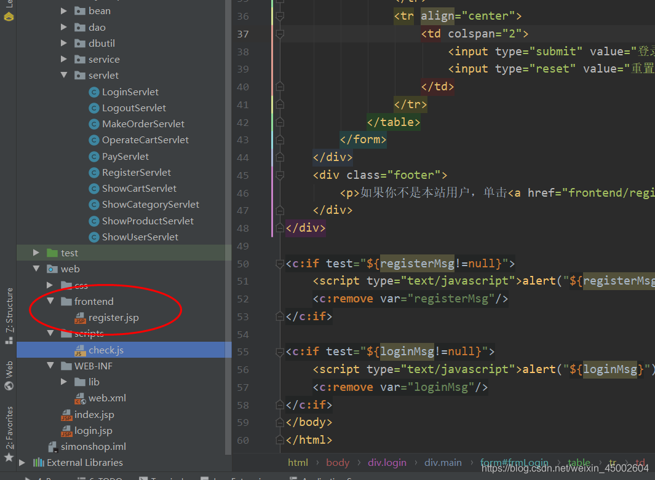Click the ShowUserServlet class icon
The width and height of the screenshot is (655, 480).
(95, 237)
